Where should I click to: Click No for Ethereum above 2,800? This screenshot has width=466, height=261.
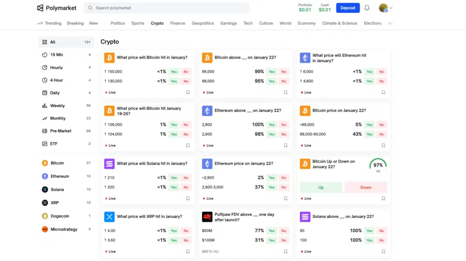click(x=284, y=125)
